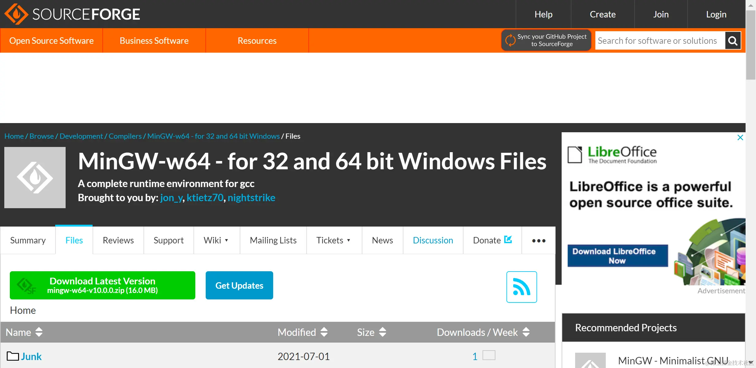Open the Junk folder link
The width and height of the screenshot is (756, 368).
[31, 356]
